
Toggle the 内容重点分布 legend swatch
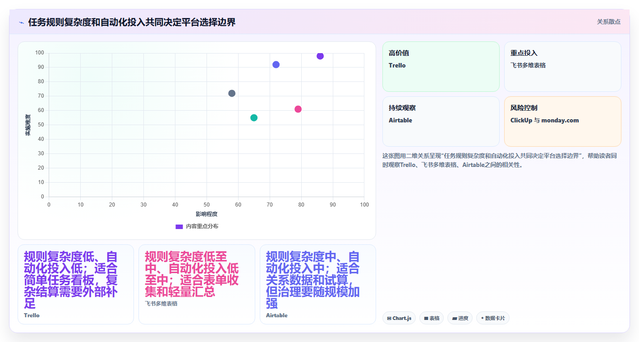[x=179, y=226]
